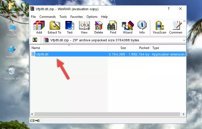Sort the list by Size column
The width and height of the screenshot is (202, 129).
click(x=117, y=48)
